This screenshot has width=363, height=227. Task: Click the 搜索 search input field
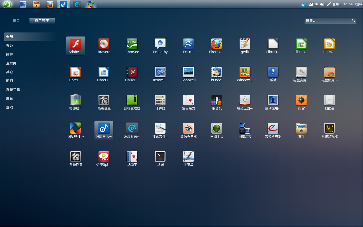point(327,21)
